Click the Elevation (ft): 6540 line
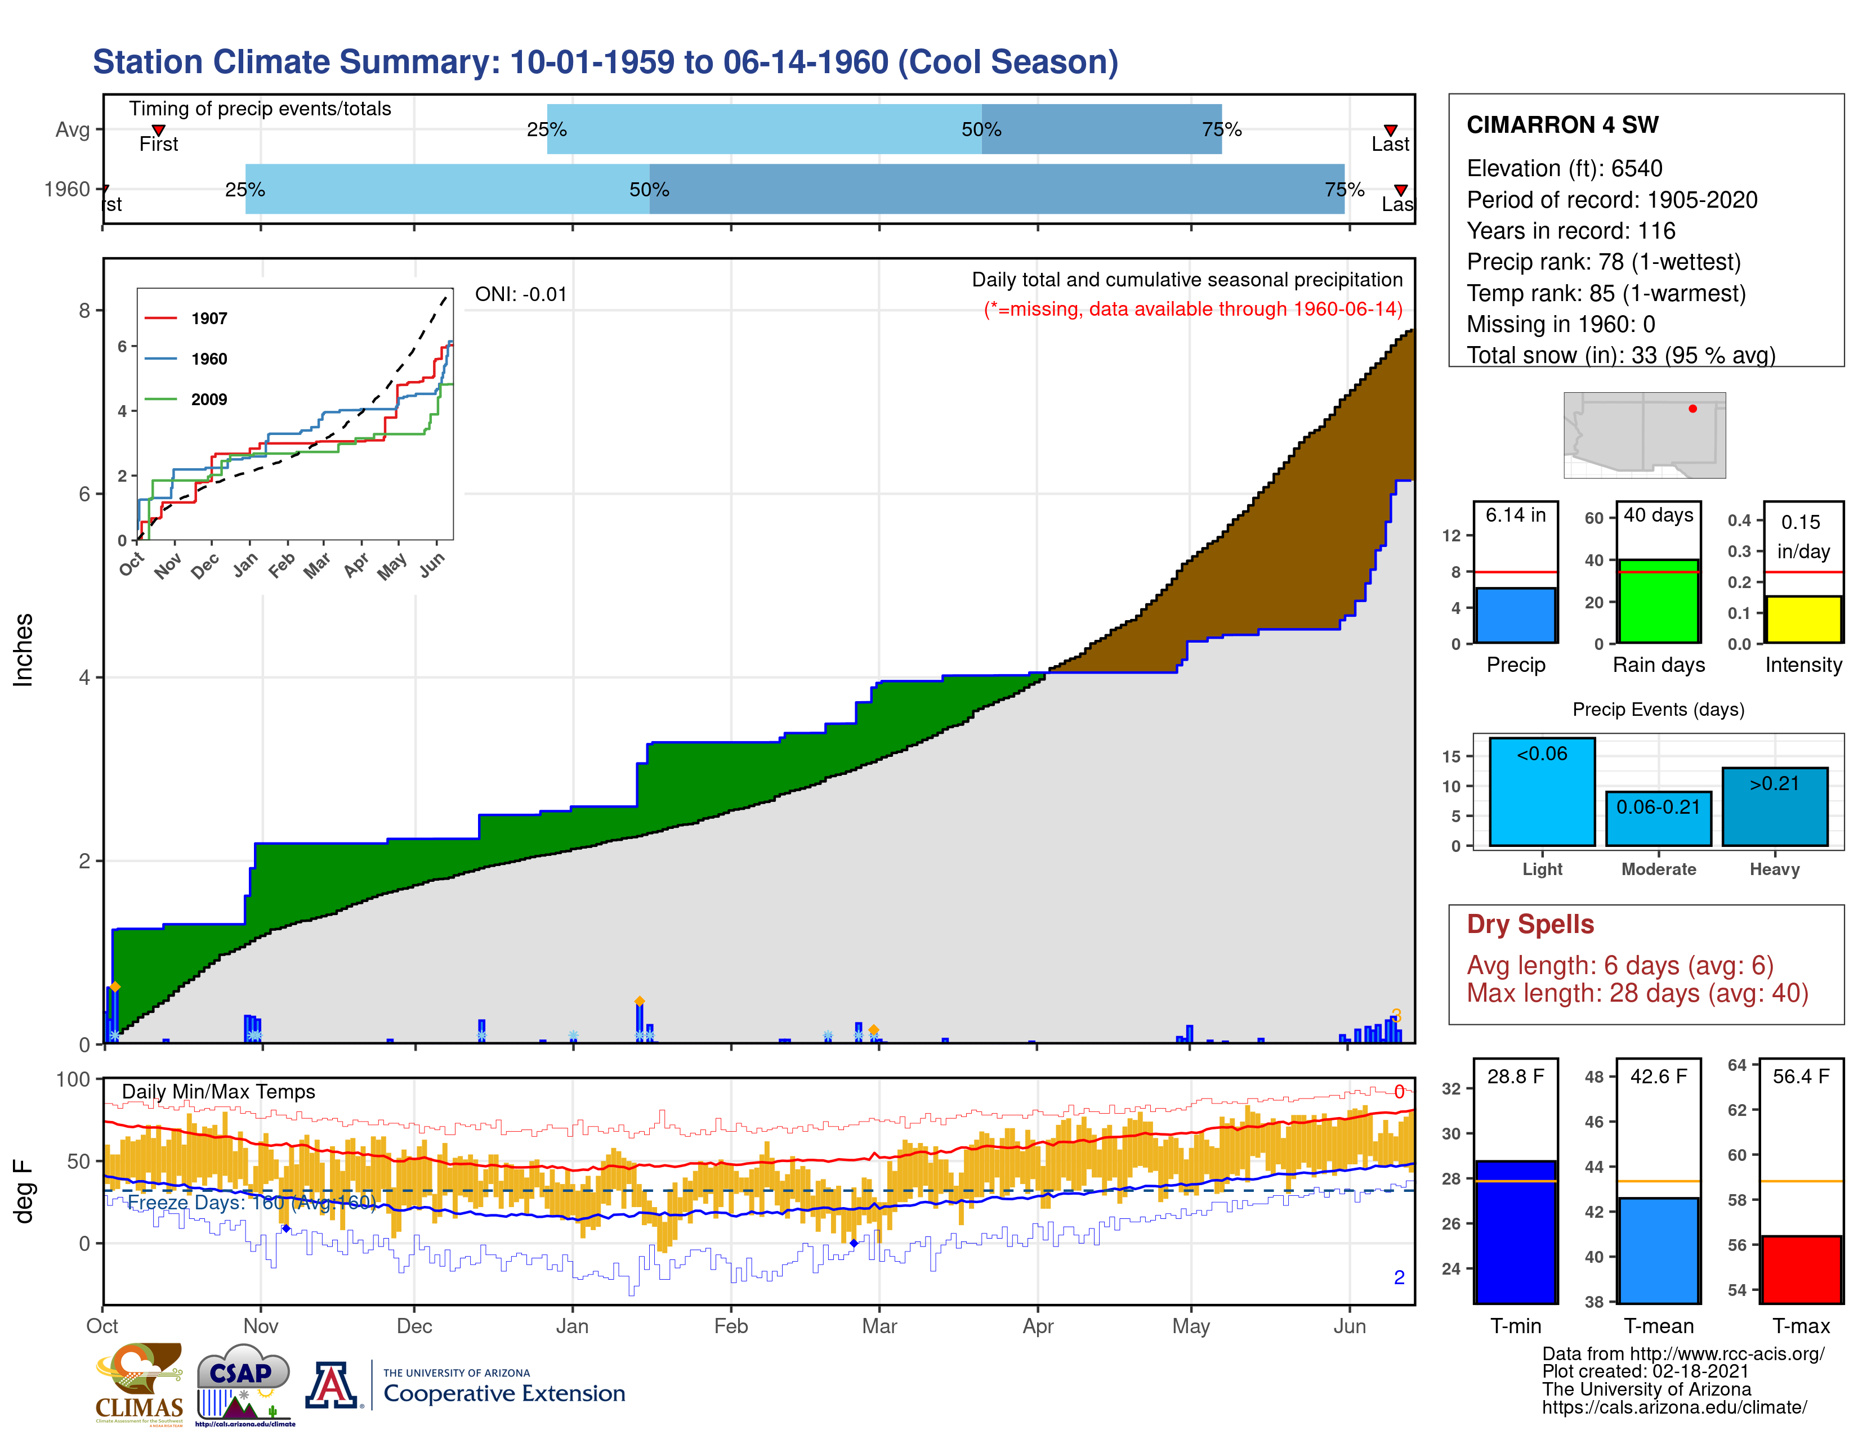Screen dimensions: 1858x1435 1564,168
